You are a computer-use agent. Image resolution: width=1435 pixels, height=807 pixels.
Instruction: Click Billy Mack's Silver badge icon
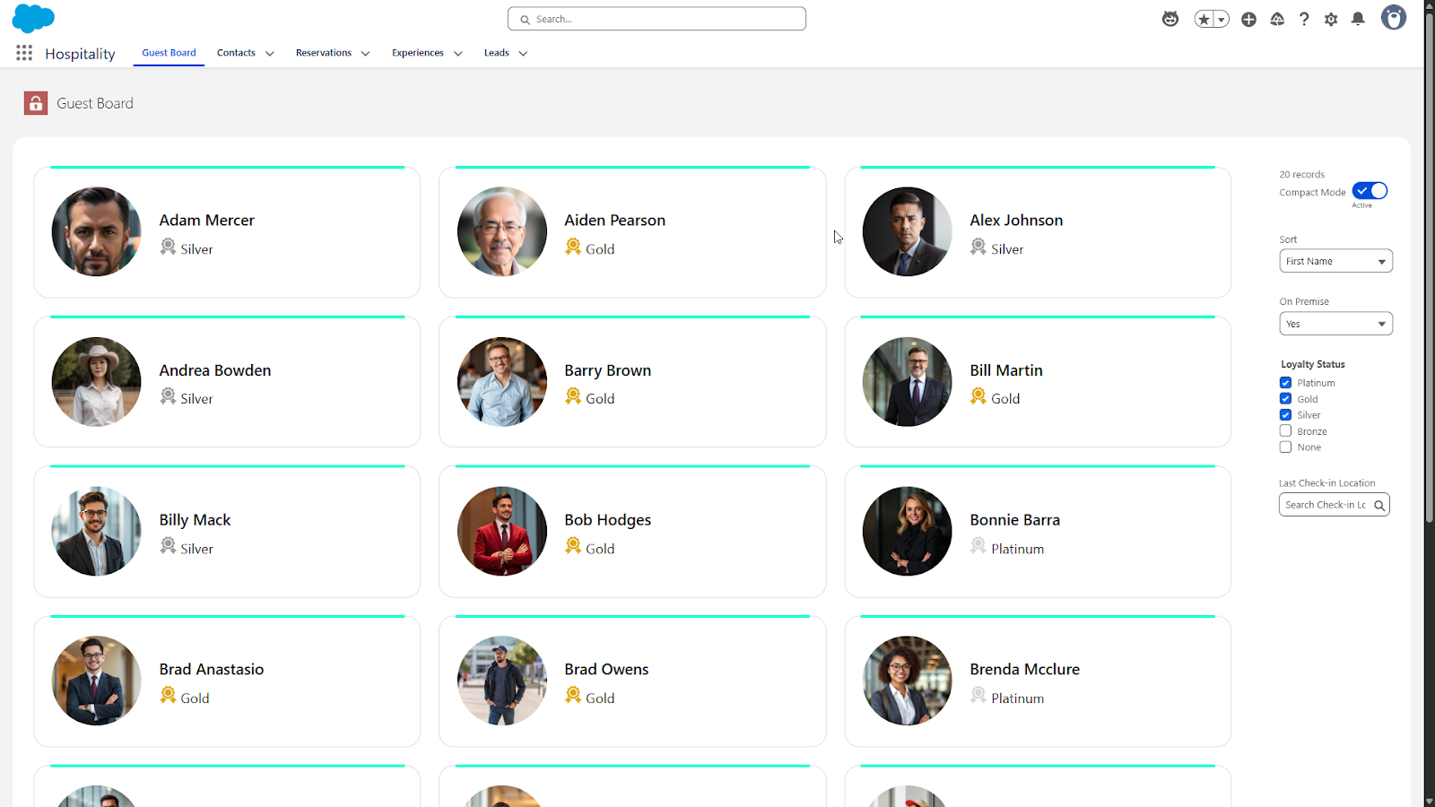point(168,546)
